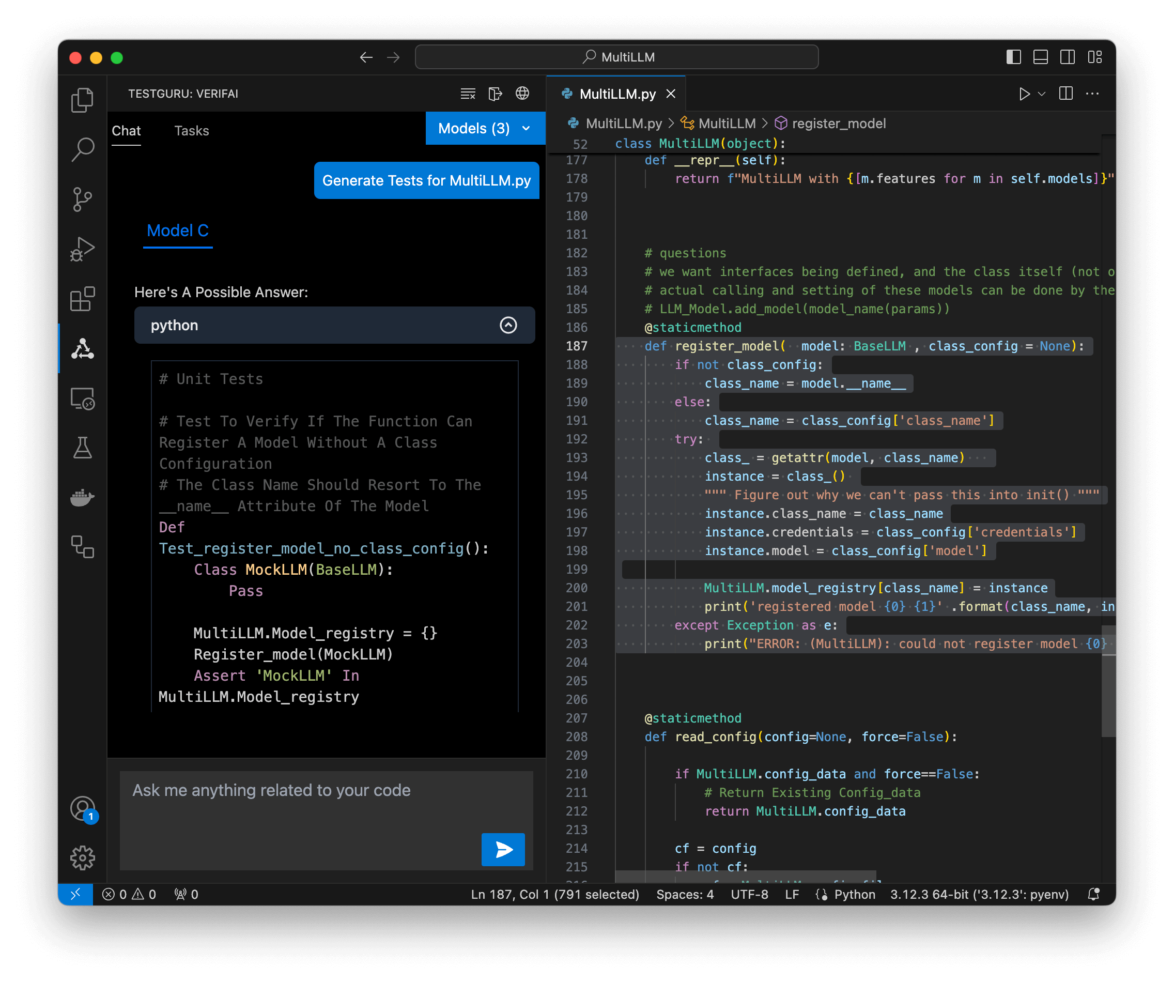Select interpreter 3.12.3 64-bit pyenv
This screenshot has height=982, width=1174.
tap(979, 894)
